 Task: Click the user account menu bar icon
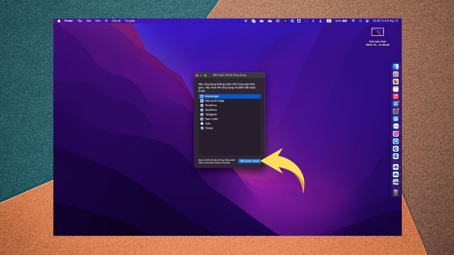click(x=320, y=21)
